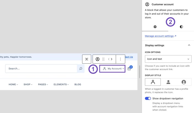
Task: Select the circled avatar display style
Action: pyautogui.click(x=184, y=82)
